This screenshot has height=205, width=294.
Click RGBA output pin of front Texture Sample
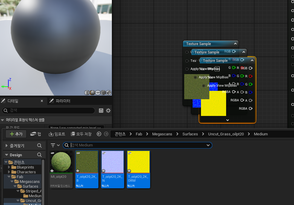click(x=251, y=108)
